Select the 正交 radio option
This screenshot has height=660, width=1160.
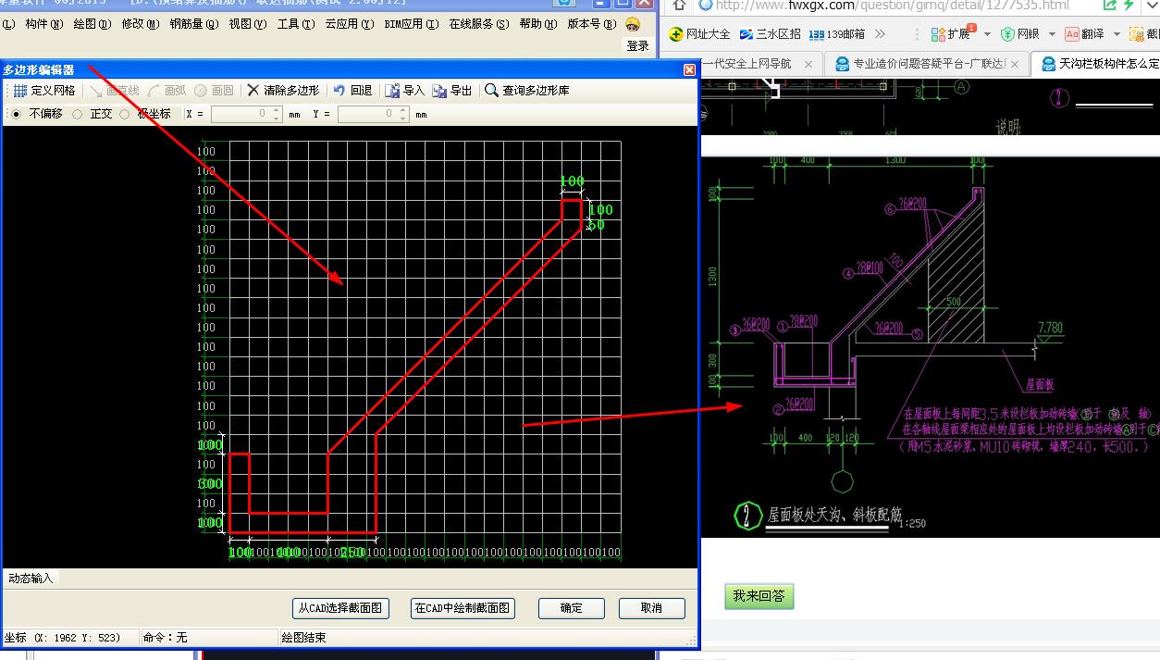coord(77,114)
